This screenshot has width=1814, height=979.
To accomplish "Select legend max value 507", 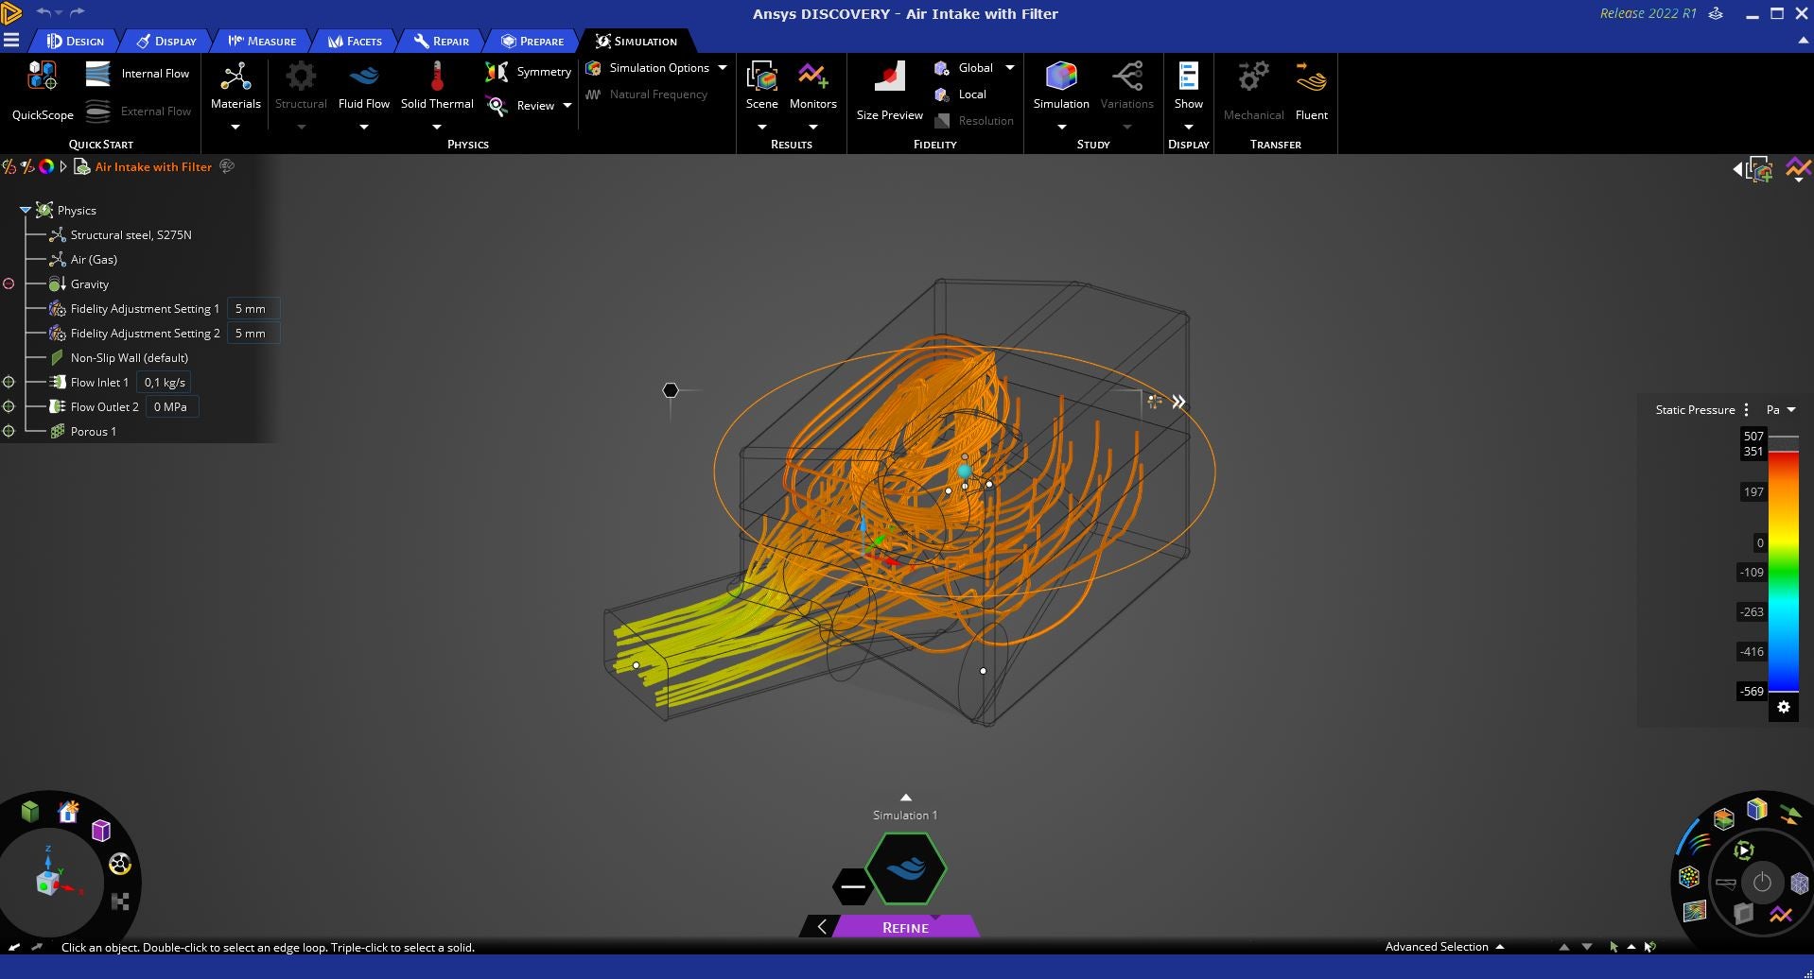I will (1753, 437).
